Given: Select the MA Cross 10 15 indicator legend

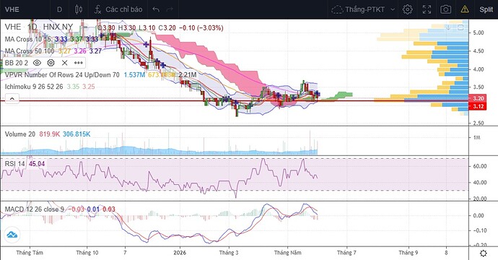Looking at the screenshot, I should [x=28, y=40].
